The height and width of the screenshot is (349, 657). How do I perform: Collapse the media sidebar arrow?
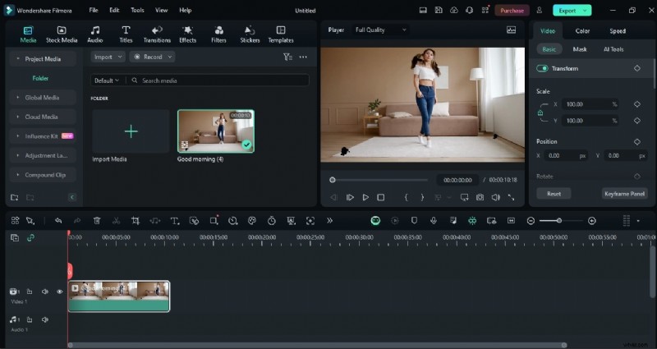72,197
